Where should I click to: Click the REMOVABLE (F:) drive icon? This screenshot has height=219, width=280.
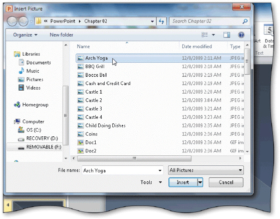click(21, 147)
